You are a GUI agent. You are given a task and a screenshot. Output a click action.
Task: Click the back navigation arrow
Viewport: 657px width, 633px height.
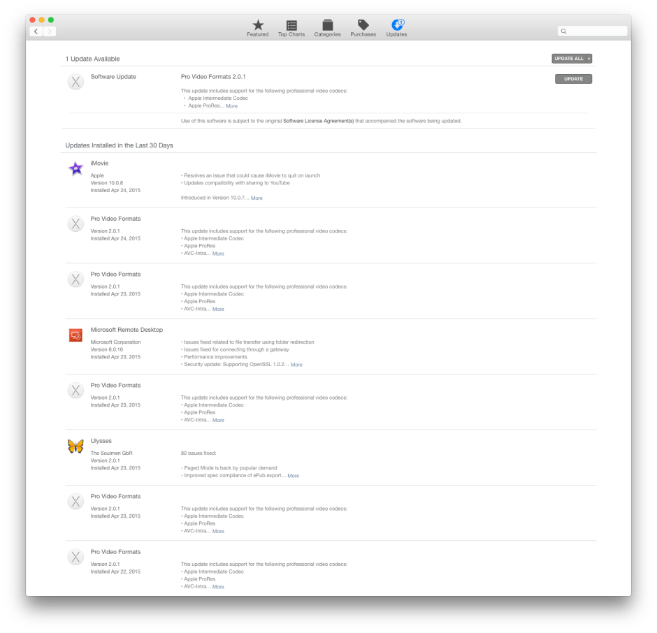[x=36, y=31]
